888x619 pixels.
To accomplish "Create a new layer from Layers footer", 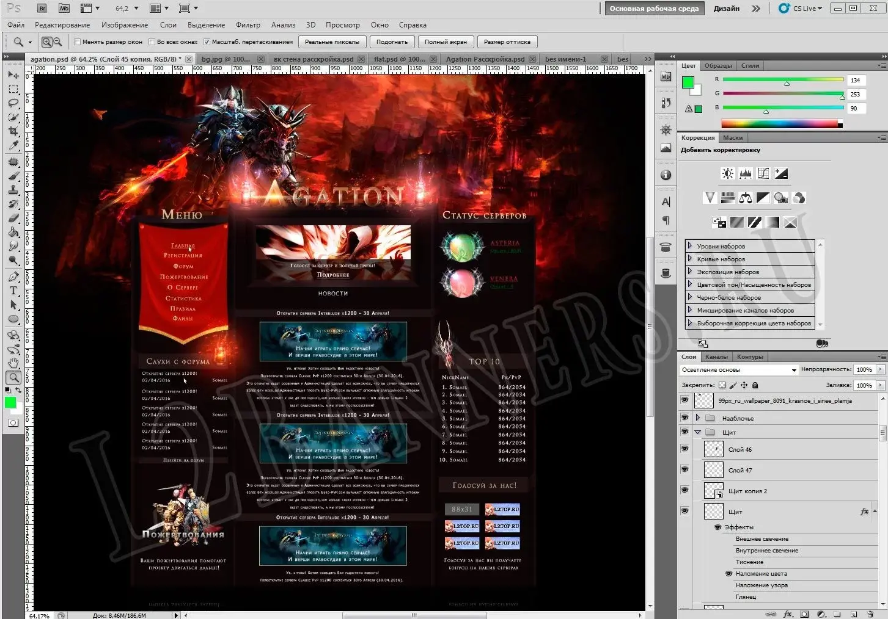I will pyautogui.click(x=854, y=614).
